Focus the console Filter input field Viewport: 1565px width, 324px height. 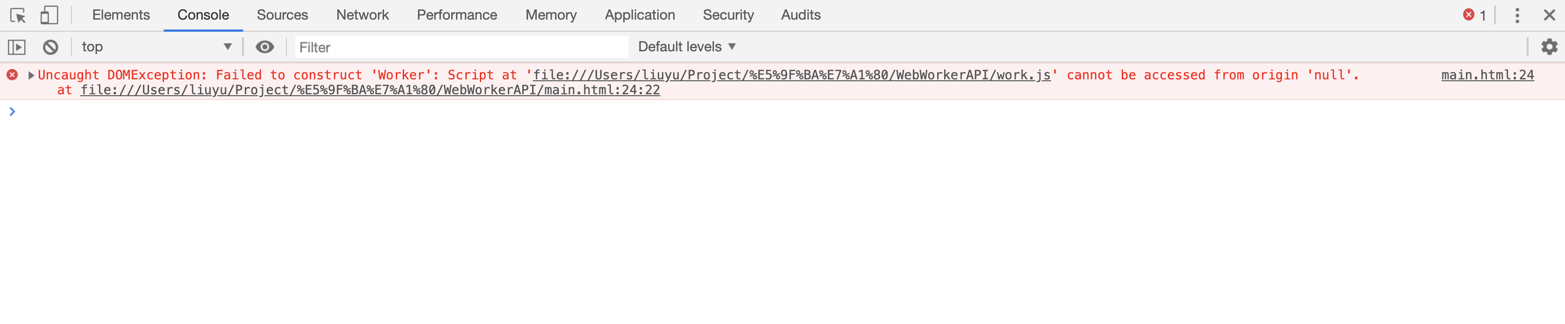pos(461,47)
